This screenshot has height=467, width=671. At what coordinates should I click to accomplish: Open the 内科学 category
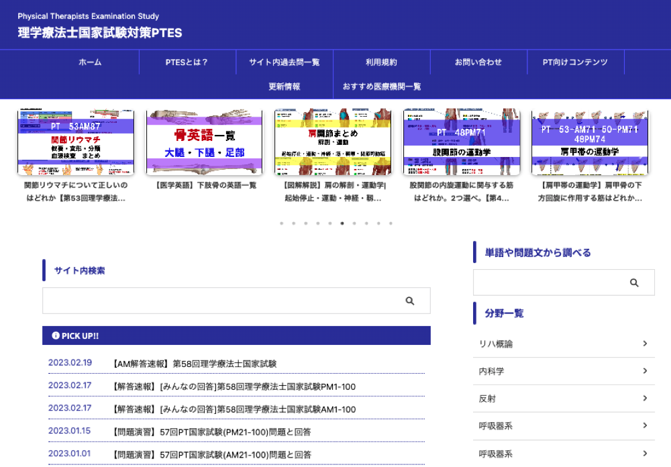(564, 371)
